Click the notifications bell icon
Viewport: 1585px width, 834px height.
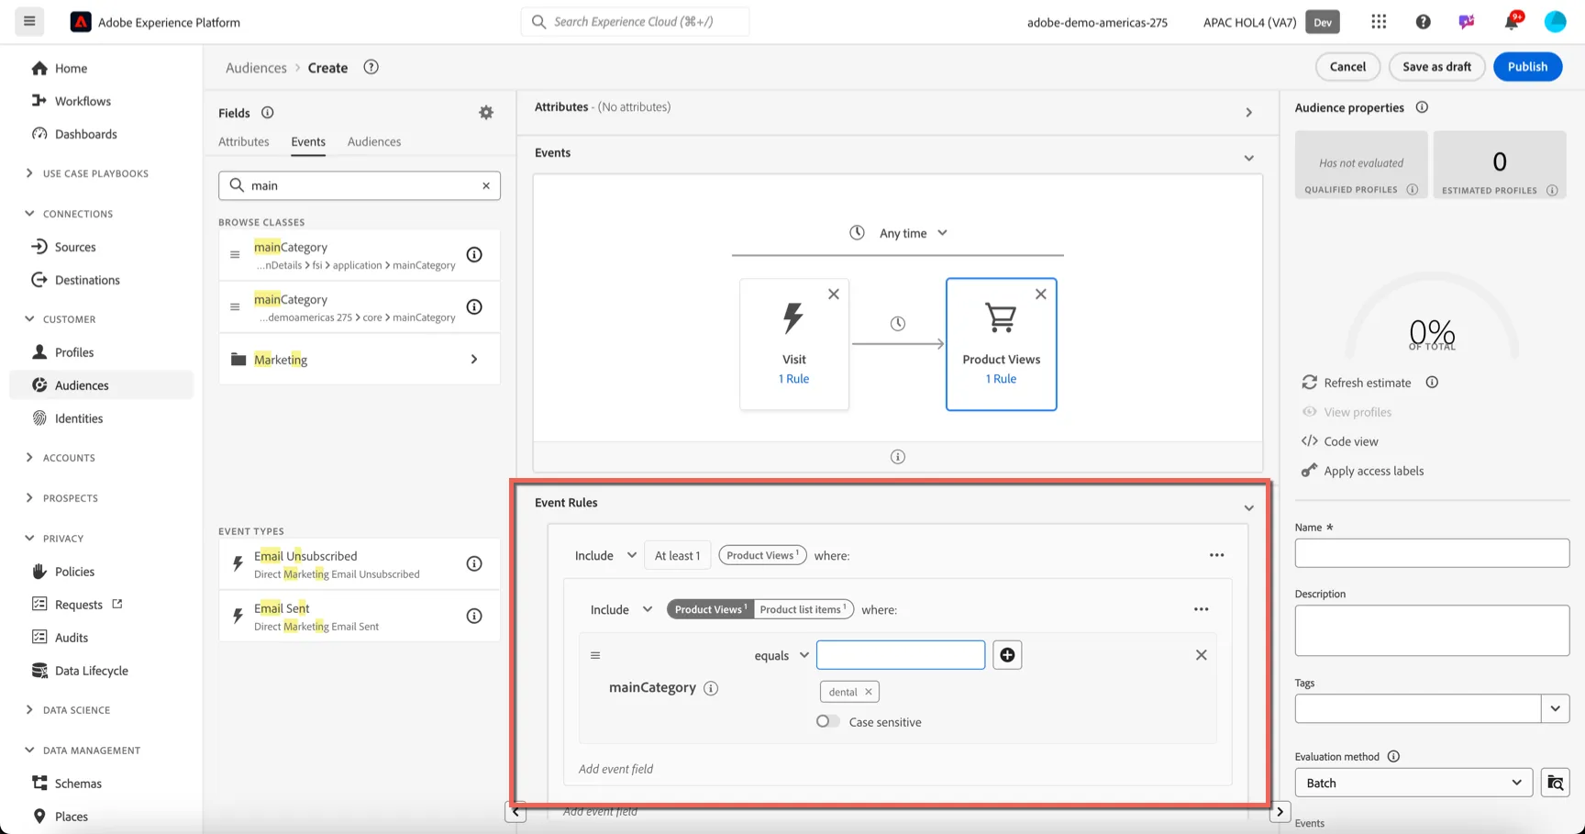pos(1512,21)
